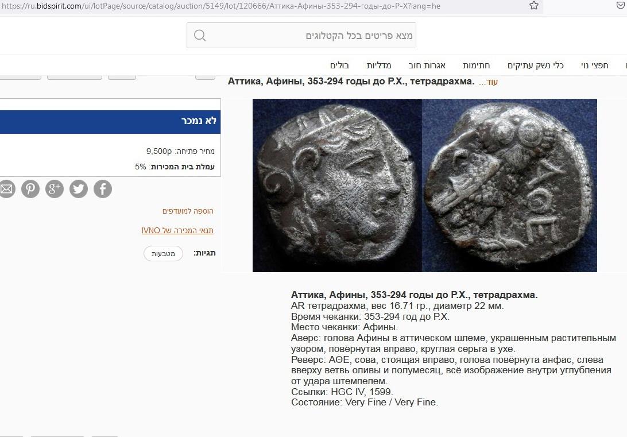627x437 pixels.
Task: Open the בולים category menu
Action: (339, 65)
